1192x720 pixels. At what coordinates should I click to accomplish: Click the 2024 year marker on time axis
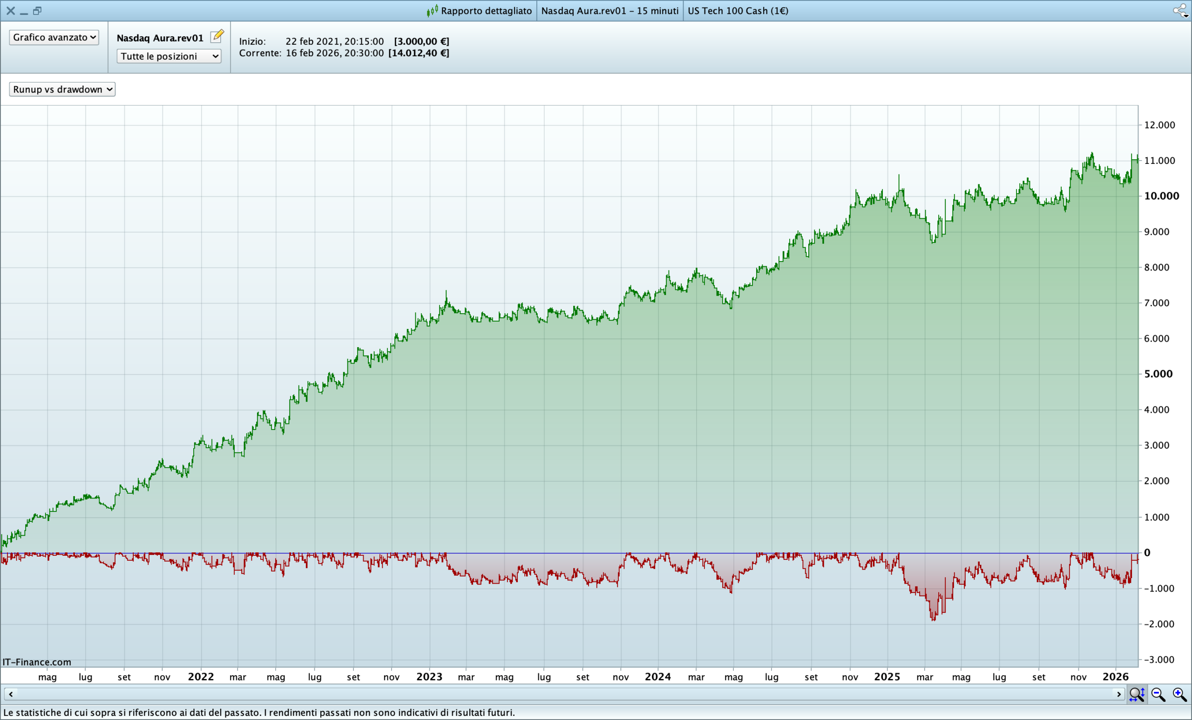657,676
